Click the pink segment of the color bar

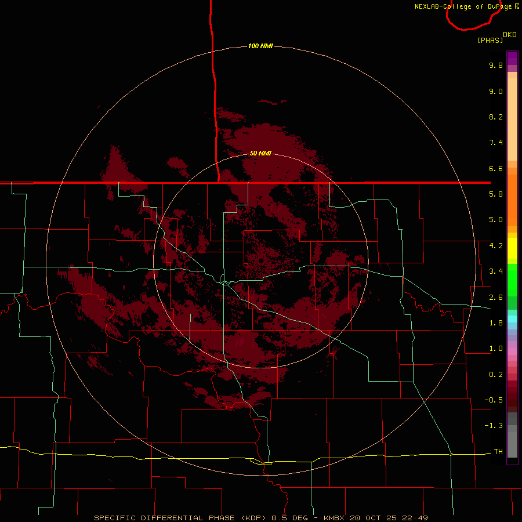click(x=512, y=351)
